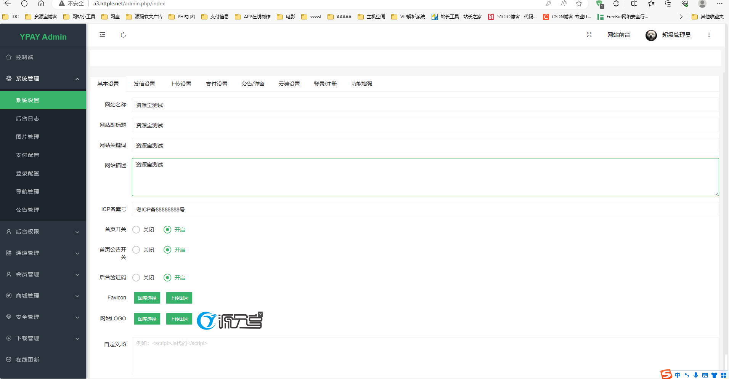Click the 自定义JS textarea
This screenshot has width=729, height=379.
click(425, 356)
